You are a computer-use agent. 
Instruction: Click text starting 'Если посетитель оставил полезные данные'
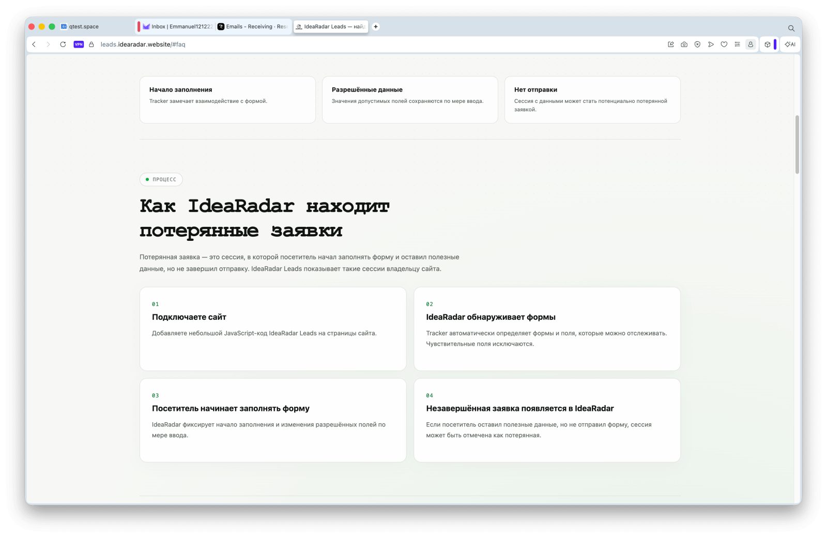pos(539,430)
